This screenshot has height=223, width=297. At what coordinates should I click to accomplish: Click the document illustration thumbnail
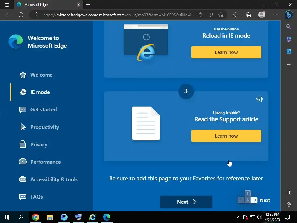pyautogui.click(x=146, y=123)
